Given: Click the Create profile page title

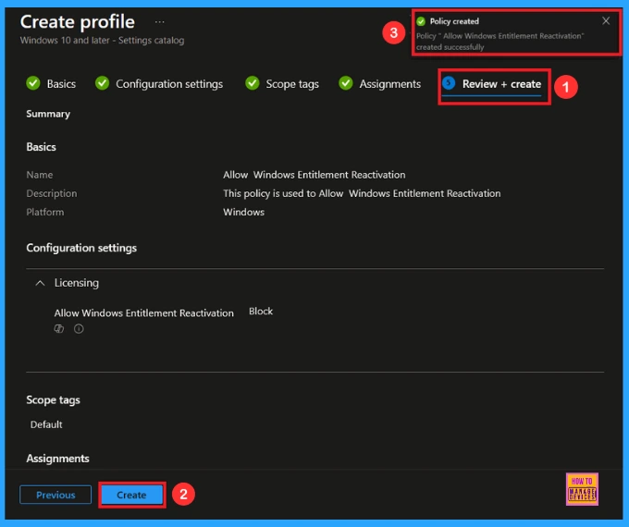Looking at the screenshot, I should click(78, 21).
